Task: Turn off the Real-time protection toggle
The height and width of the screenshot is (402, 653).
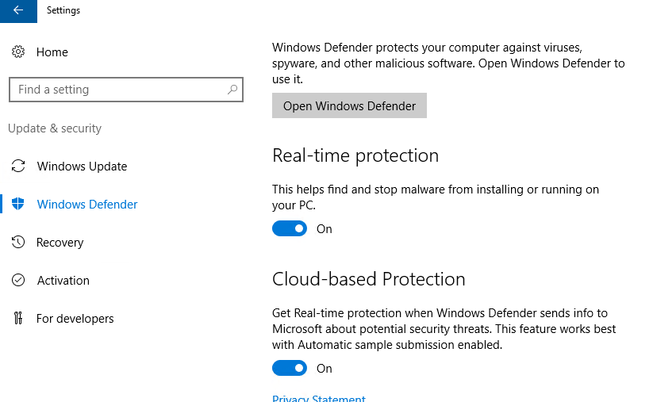Action: (290, 229)
